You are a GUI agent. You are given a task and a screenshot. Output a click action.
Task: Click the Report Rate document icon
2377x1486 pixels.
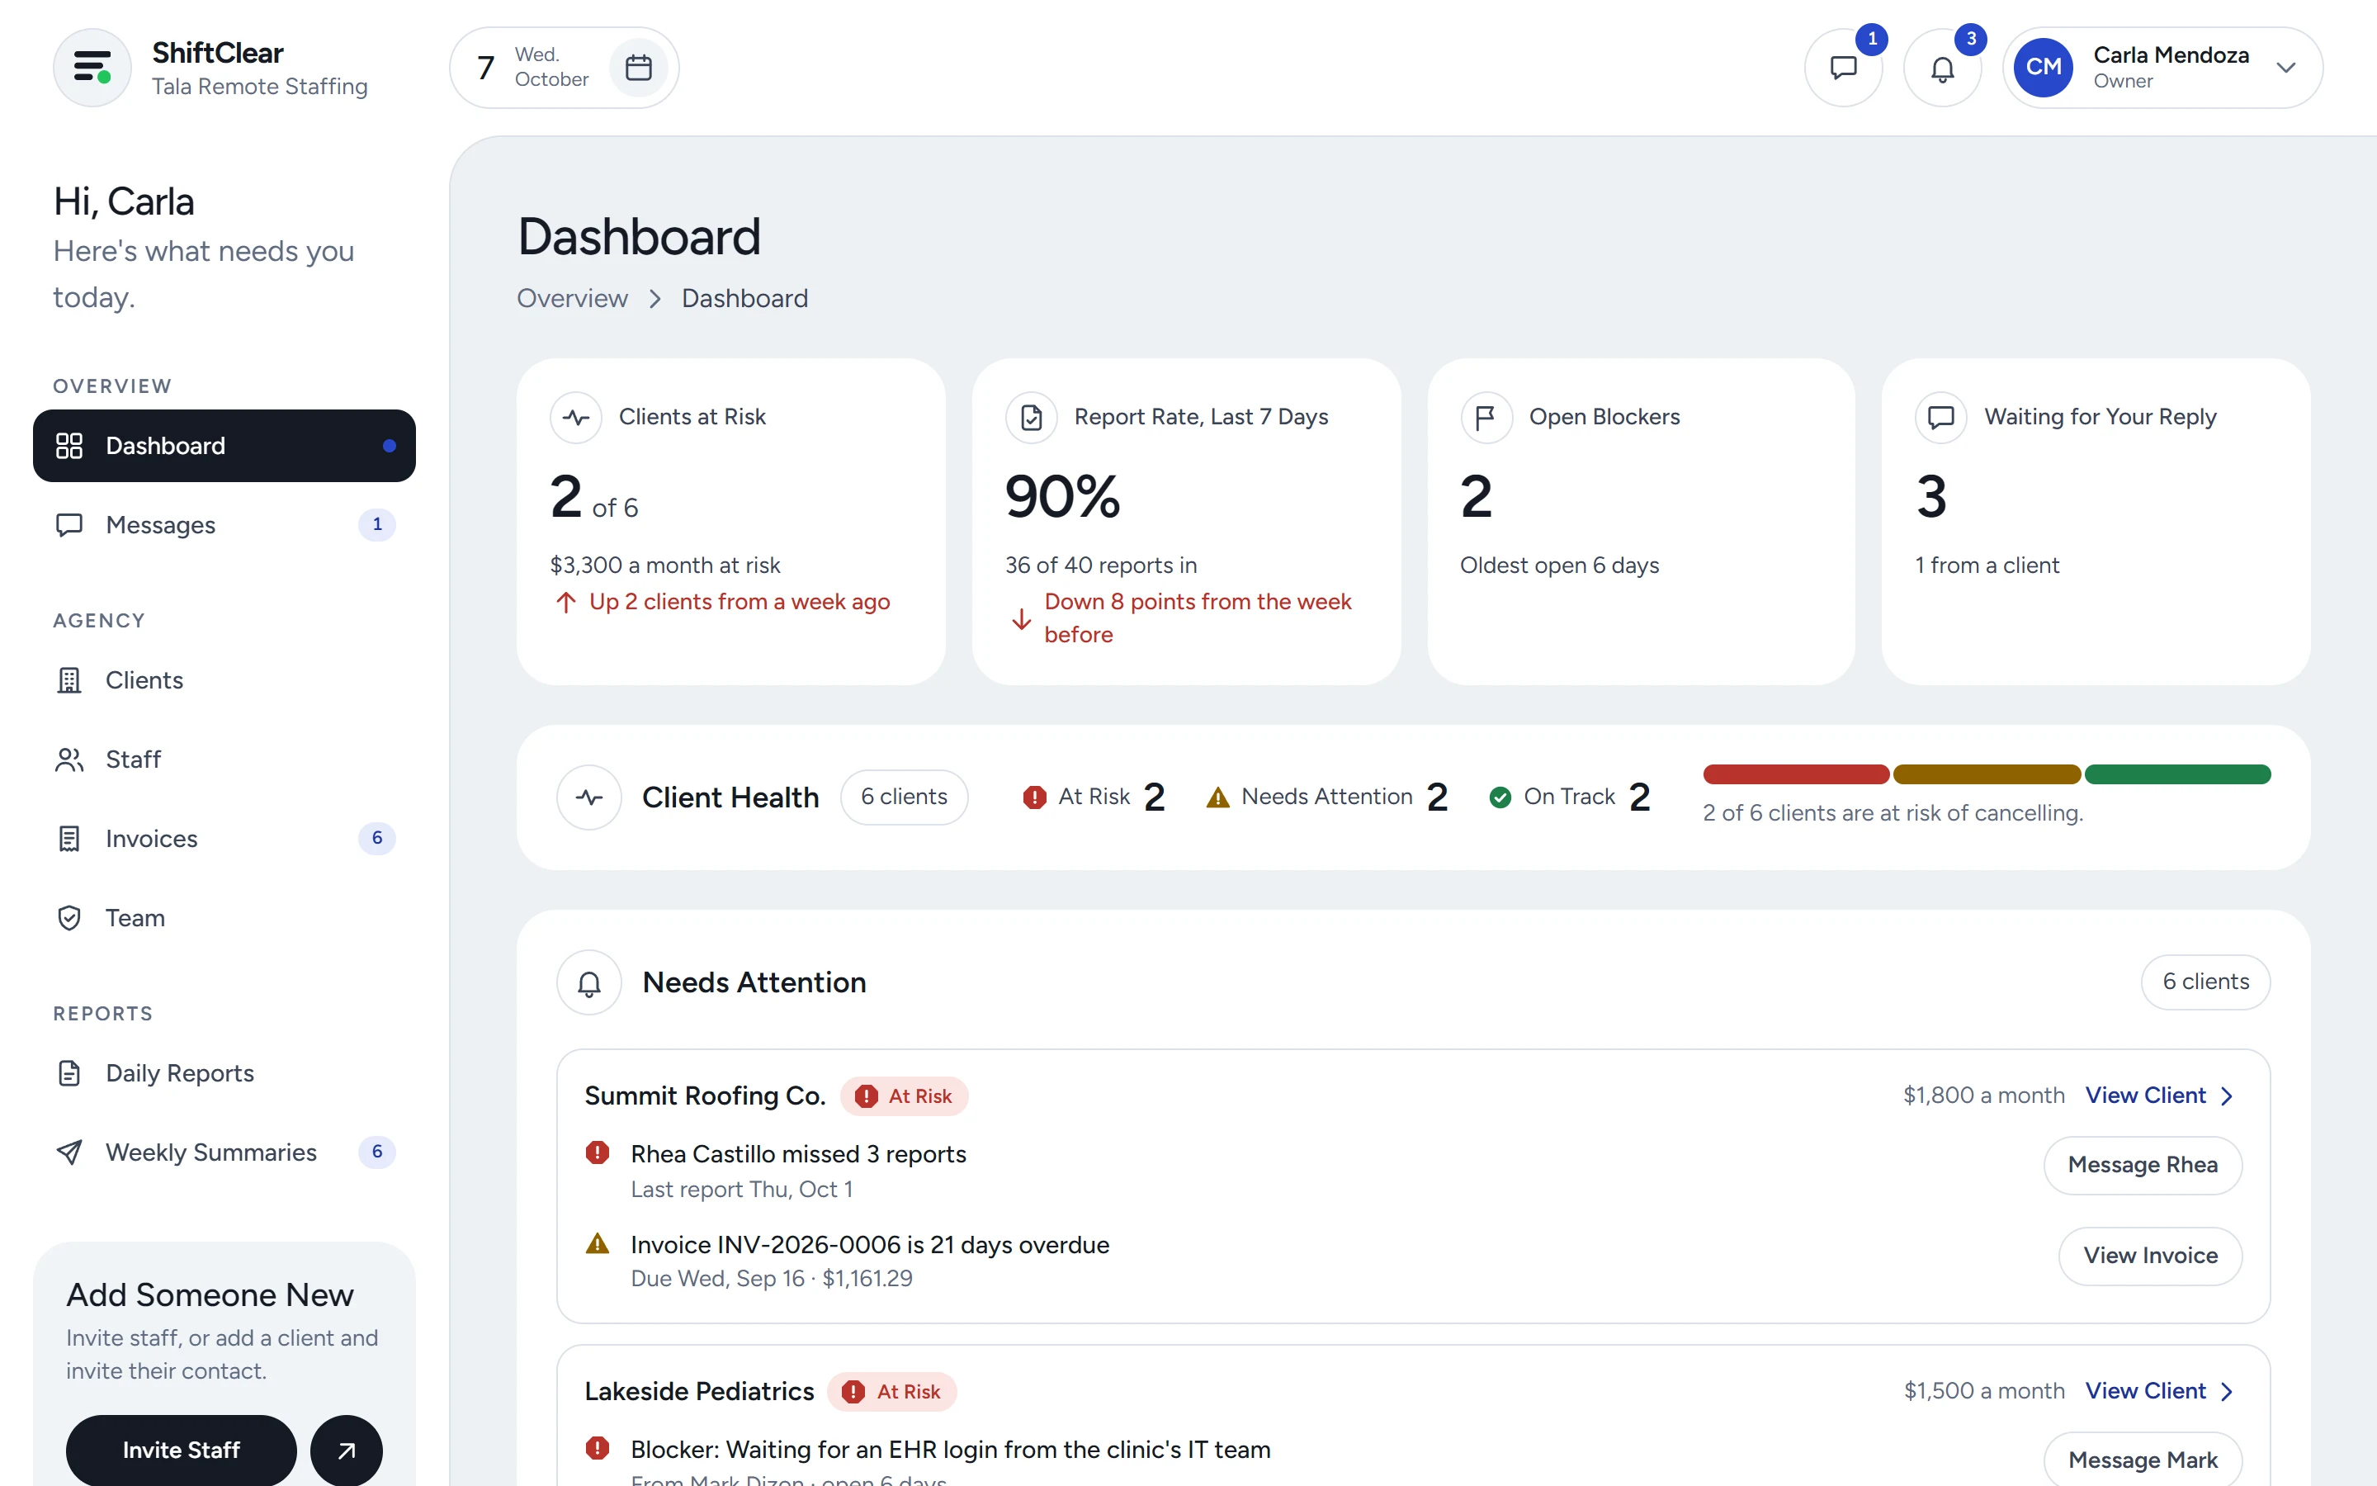coord(1032,418)
